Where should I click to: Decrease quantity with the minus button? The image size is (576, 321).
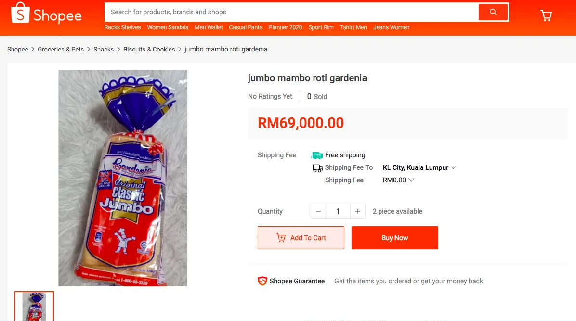click(x=318, y=212)
